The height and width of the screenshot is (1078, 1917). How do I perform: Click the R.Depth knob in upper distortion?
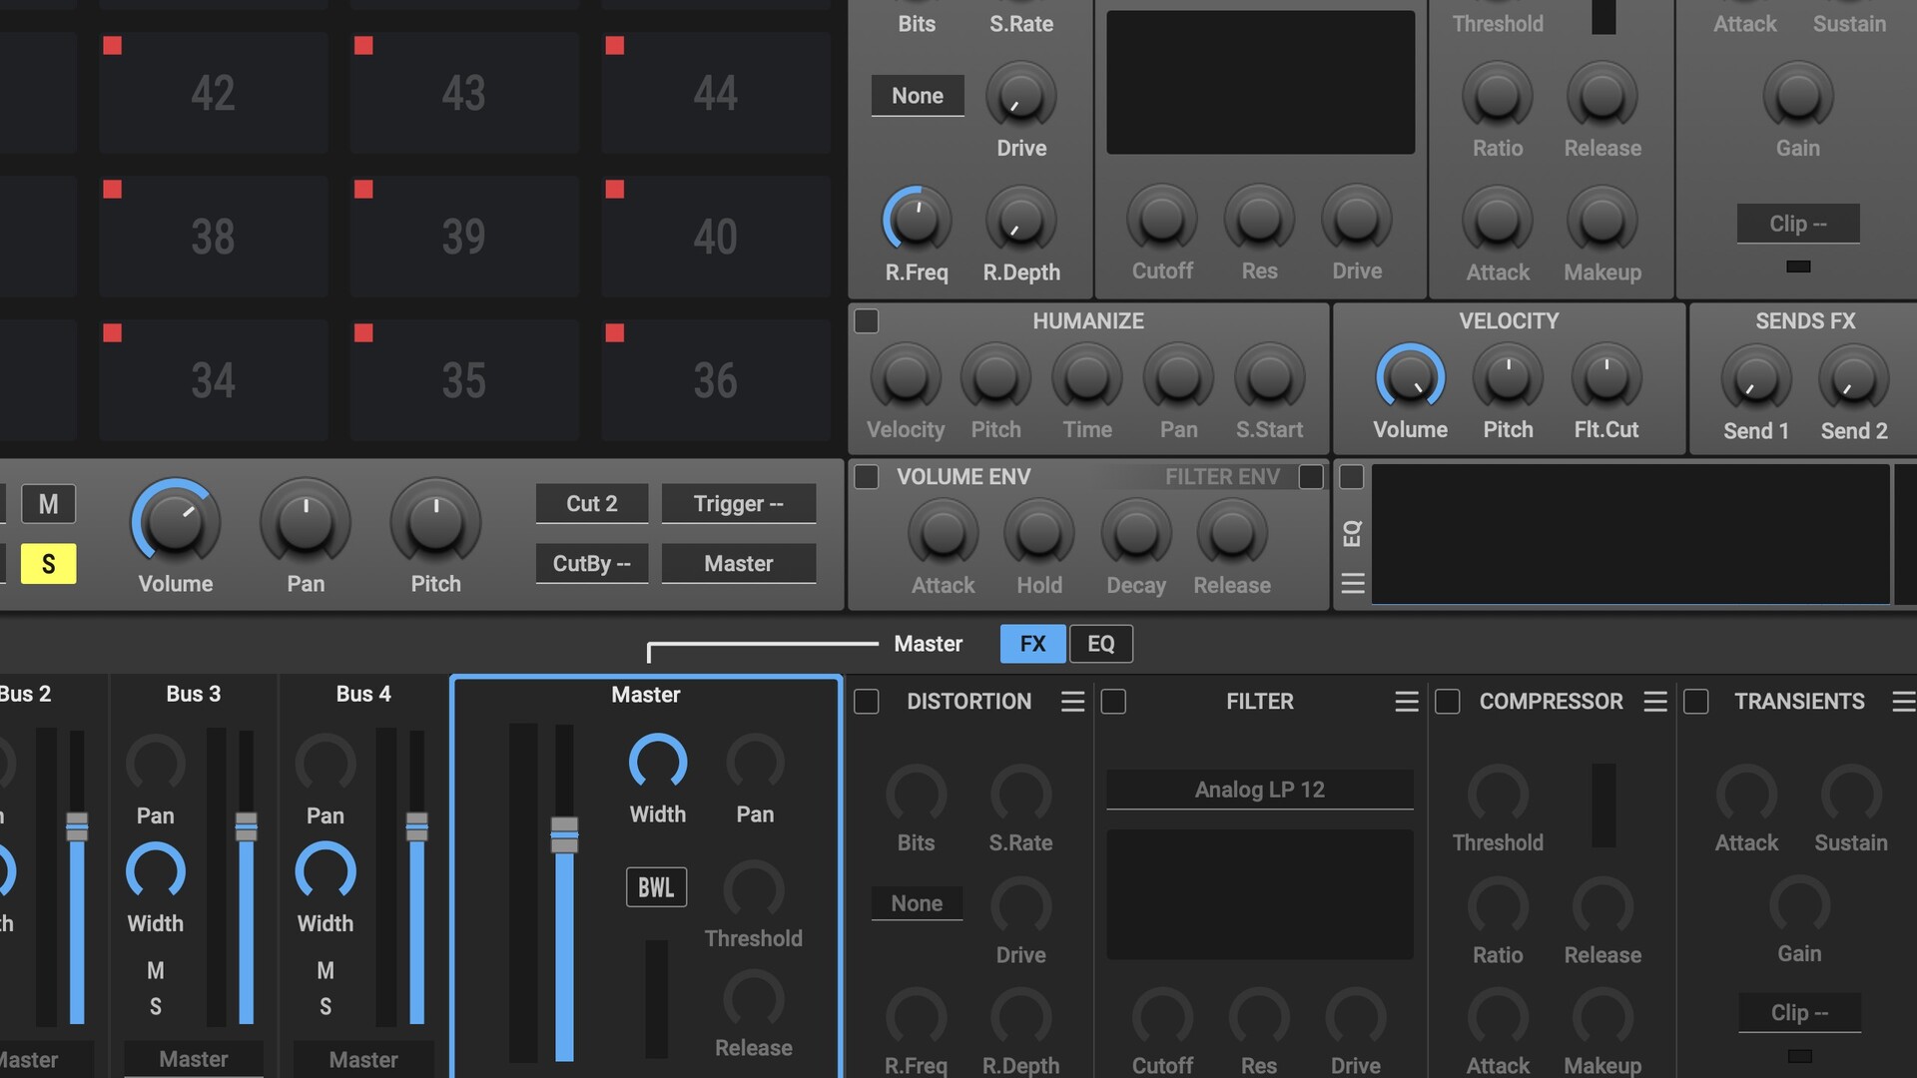tap(1020, 220)
